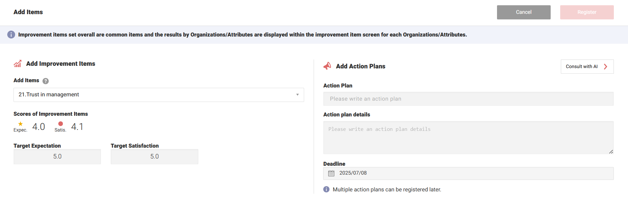Click the megaphone icon beside Add Action Plans
The width and height of the screenshot is (628, 219).
[327, 66]
